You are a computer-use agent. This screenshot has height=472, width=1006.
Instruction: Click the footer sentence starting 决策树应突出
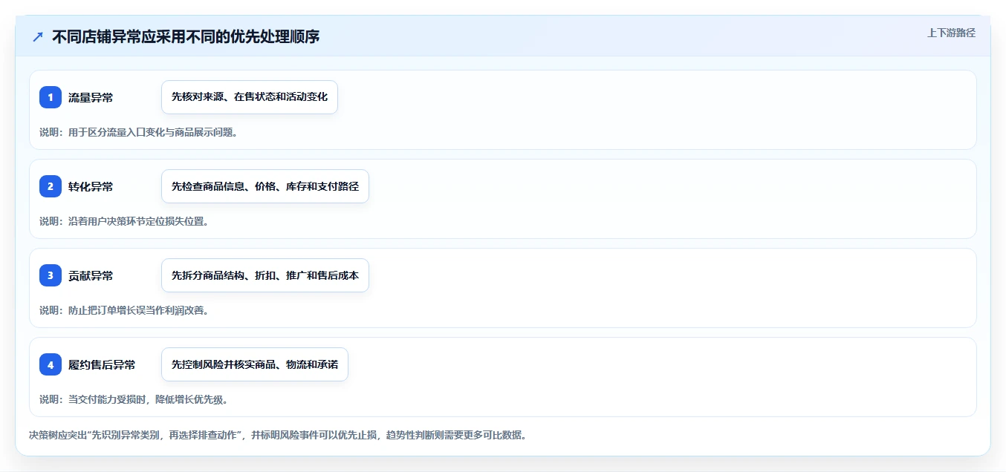click(x=278, y=435)
